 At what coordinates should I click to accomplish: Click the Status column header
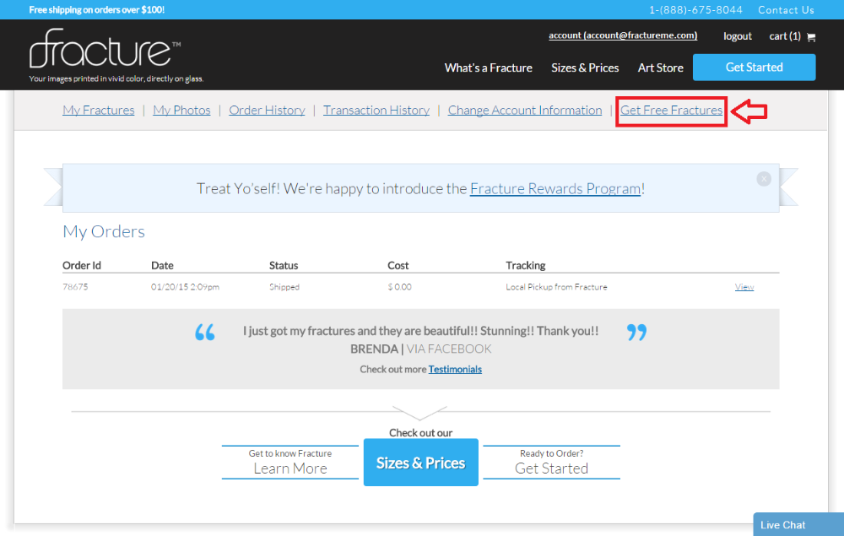coord(284,265)
